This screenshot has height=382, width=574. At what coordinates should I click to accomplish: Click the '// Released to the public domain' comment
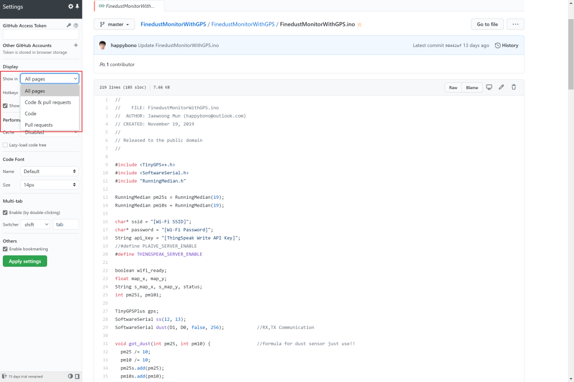point(159,140)
